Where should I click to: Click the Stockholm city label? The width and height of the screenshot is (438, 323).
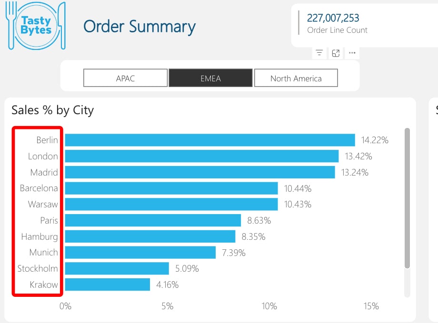pos(38,268)
